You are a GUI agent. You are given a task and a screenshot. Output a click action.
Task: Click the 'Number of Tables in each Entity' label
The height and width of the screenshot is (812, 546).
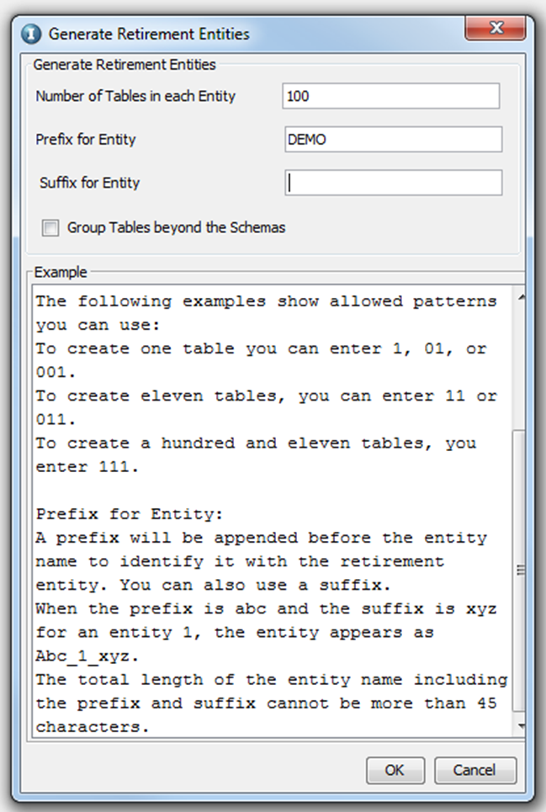pyautogui.click(x=135, y=96)
